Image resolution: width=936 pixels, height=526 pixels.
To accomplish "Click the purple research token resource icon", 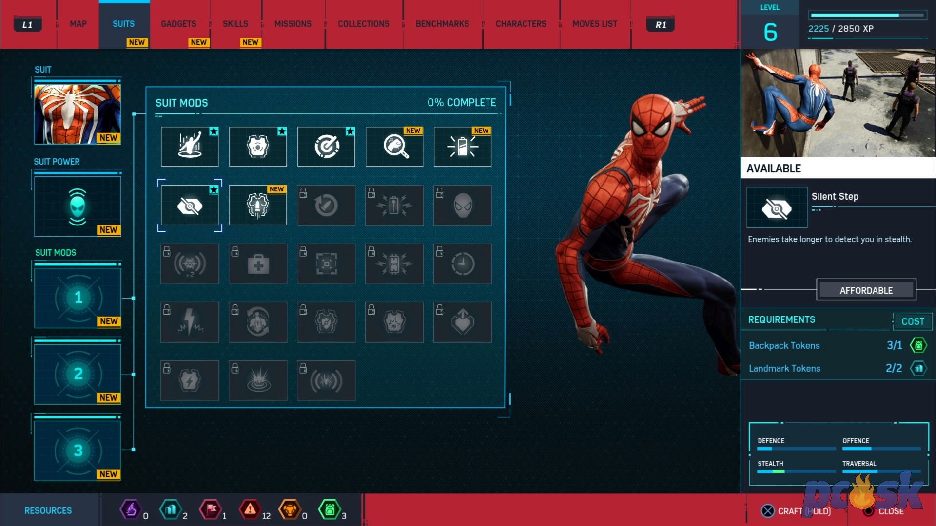I will point(130,510).
